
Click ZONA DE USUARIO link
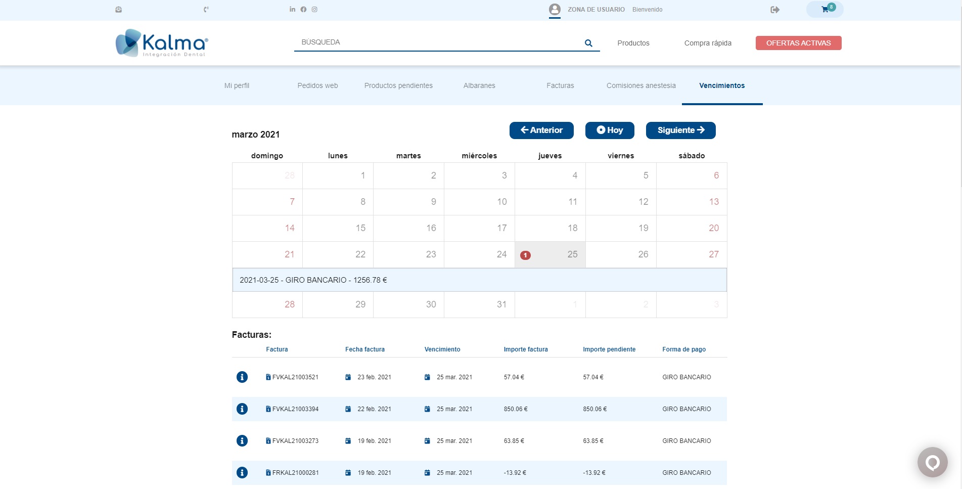pyautogui.click(x=596, y=10)
